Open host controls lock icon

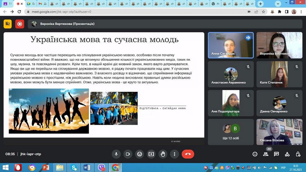click(x=298, y=154)
